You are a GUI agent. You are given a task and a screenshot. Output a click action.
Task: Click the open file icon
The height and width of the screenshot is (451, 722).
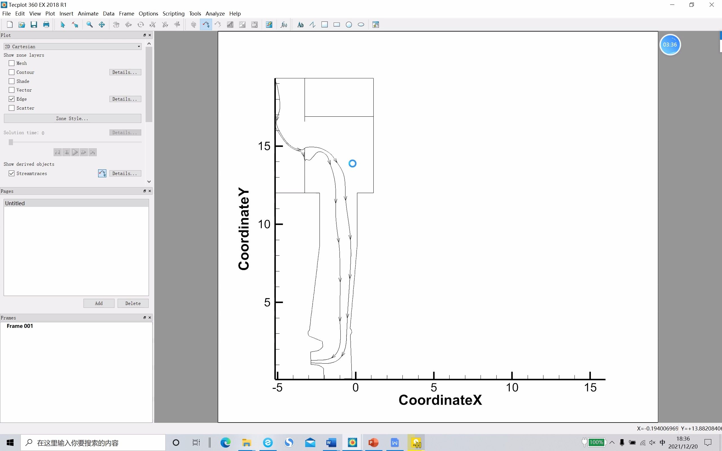[x=21, y=25]
